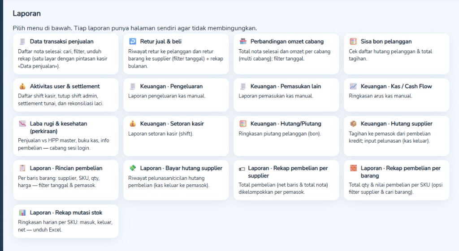Image resolution: width=459 pixels, height=251 pixels.
Task: Open the Keuangan · Pengeluaran report
Action: coord(171,86)
